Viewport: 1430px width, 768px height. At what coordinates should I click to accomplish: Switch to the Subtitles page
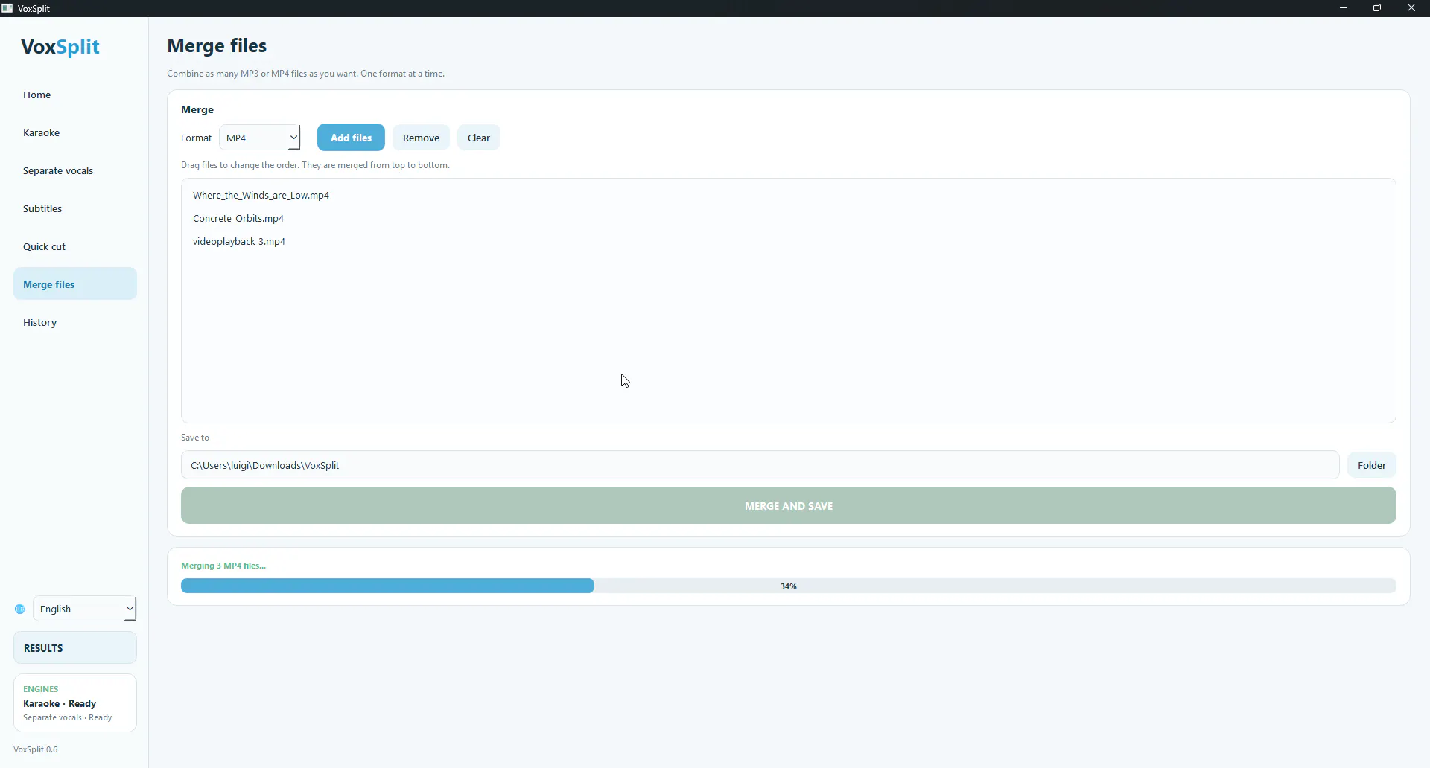[75, 208]
